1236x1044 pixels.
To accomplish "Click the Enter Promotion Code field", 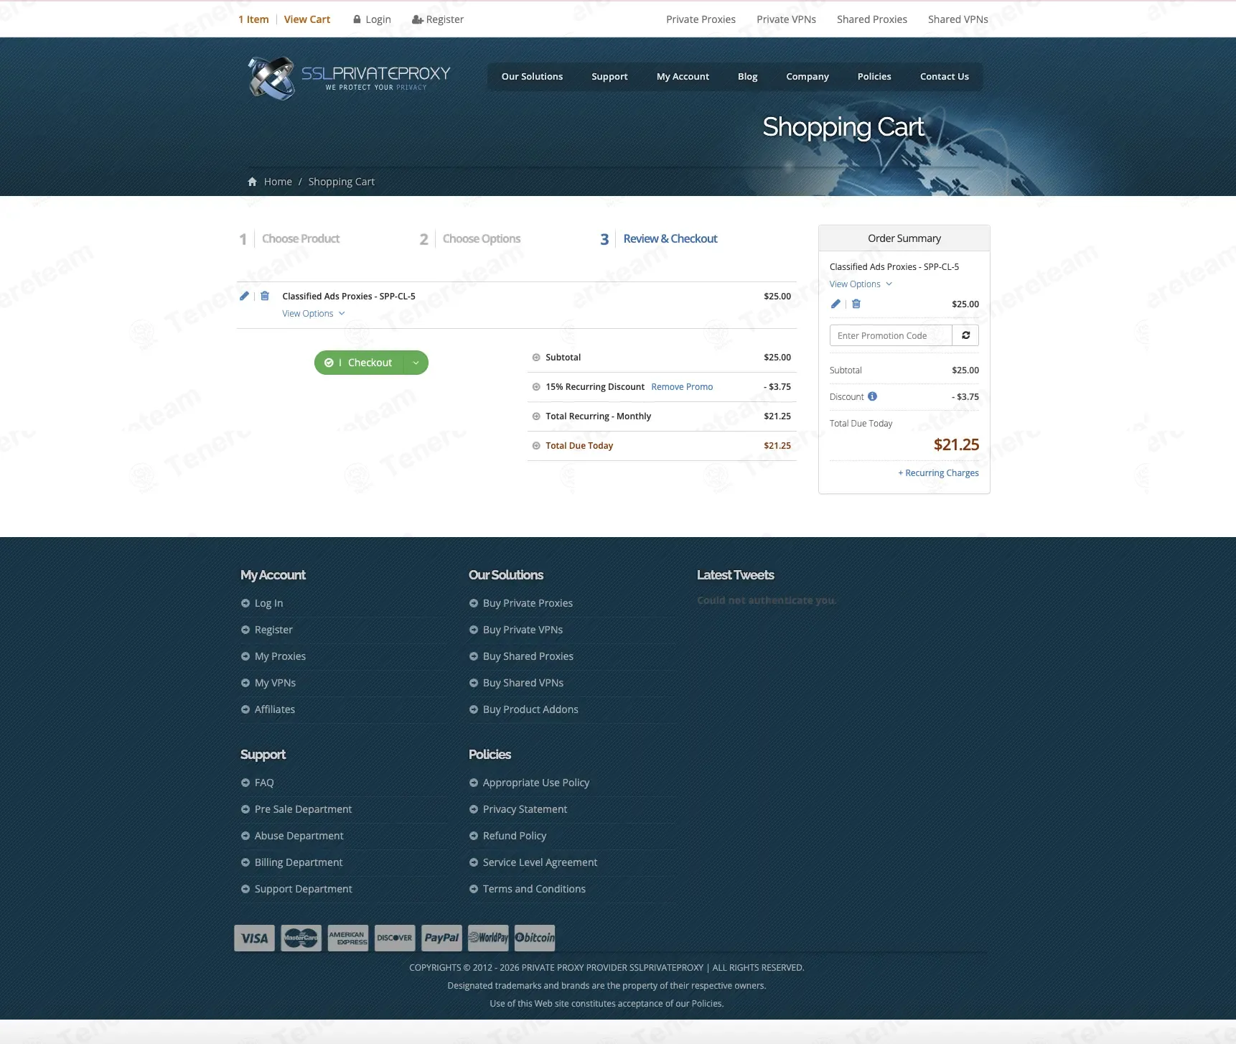I will pos(891,335).
